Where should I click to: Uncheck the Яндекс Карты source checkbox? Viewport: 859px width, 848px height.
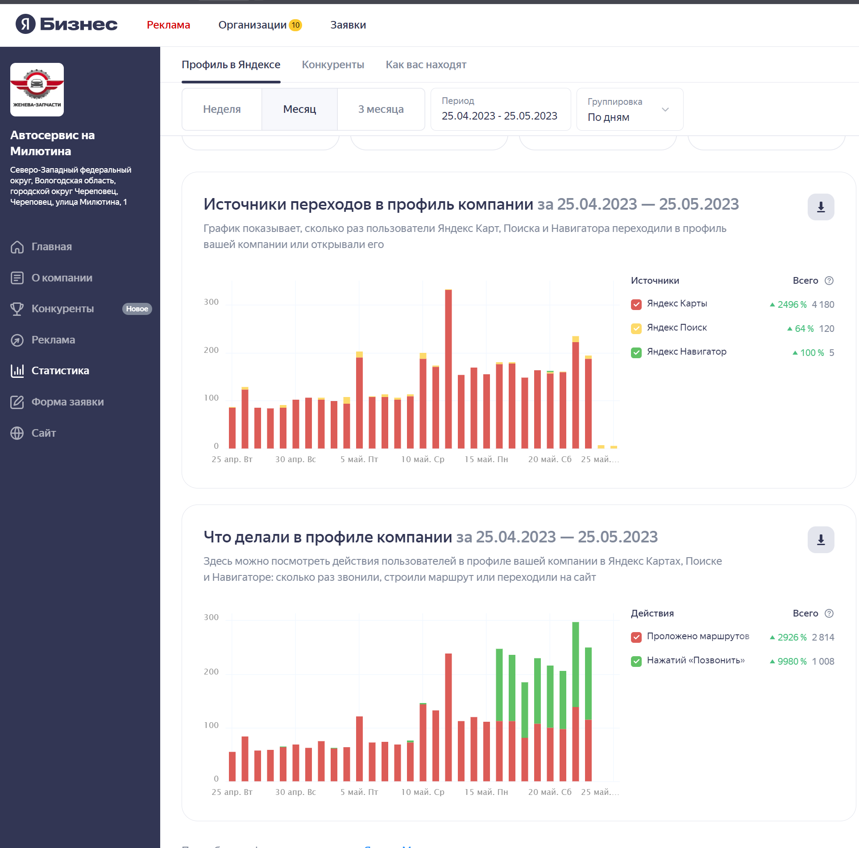pyautogui.click(x=636, y=304)
